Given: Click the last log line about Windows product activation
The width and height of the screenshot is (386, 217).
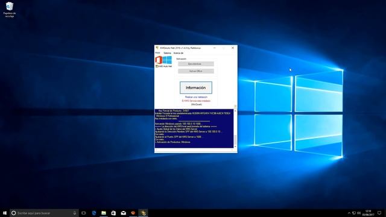Looking at the screenshot, I should [172, 142].
